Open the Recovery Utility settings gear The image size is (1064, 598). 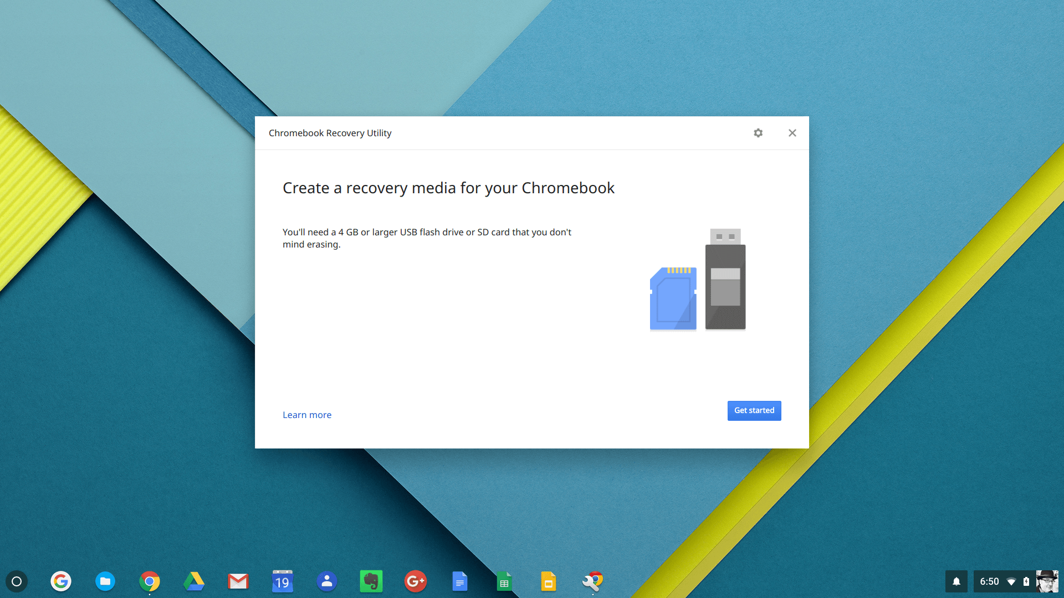[x=758, y=133]
